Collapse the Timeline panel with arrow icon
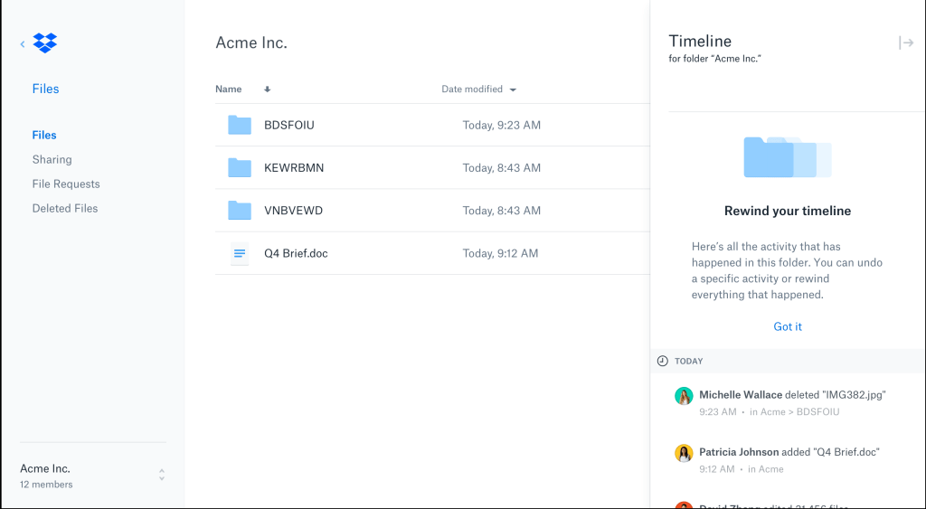 905,42
